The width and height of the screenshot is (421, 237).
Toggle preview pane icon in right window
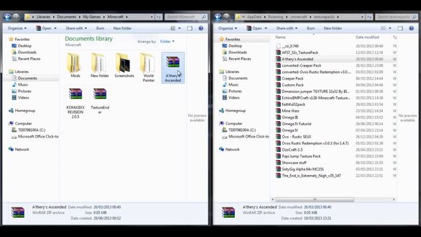[401, 28]
